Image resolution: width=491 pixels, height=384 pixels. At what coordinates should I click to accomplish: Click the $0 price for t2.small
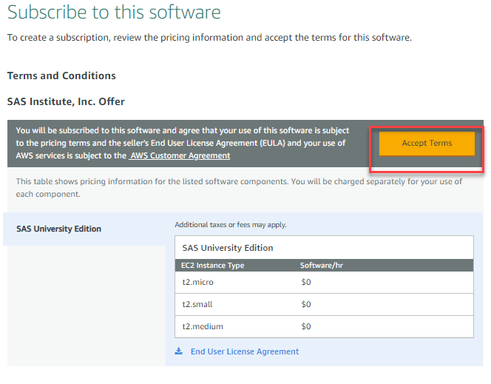(305, 304)
